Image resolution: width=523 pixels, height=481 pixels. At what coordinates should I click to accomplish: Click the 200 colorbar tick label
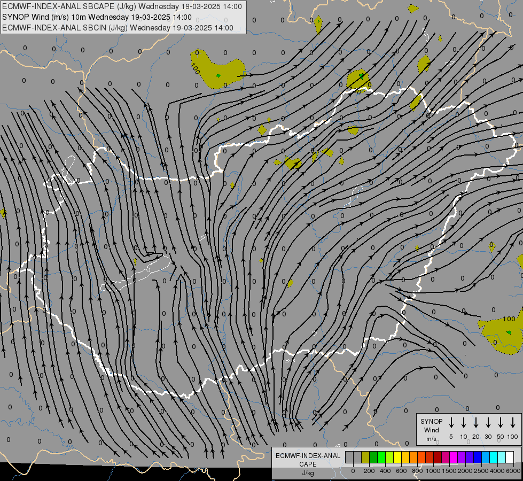[369, 471]
